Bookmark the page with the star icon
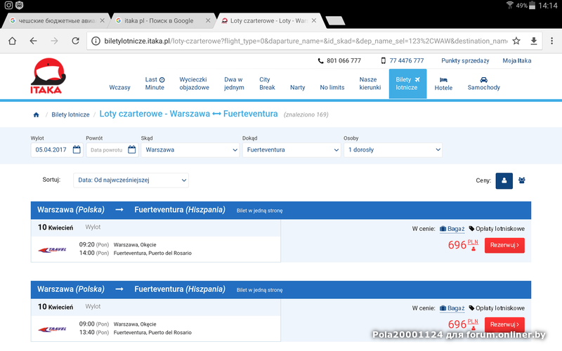Image resolution: width=562 pixels, height=351 pixels. [516, 41]
